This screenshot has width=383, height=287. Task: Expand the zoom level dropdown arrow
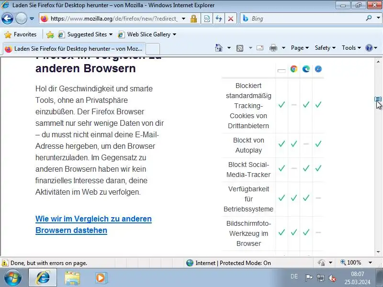[x=370, y=263]
